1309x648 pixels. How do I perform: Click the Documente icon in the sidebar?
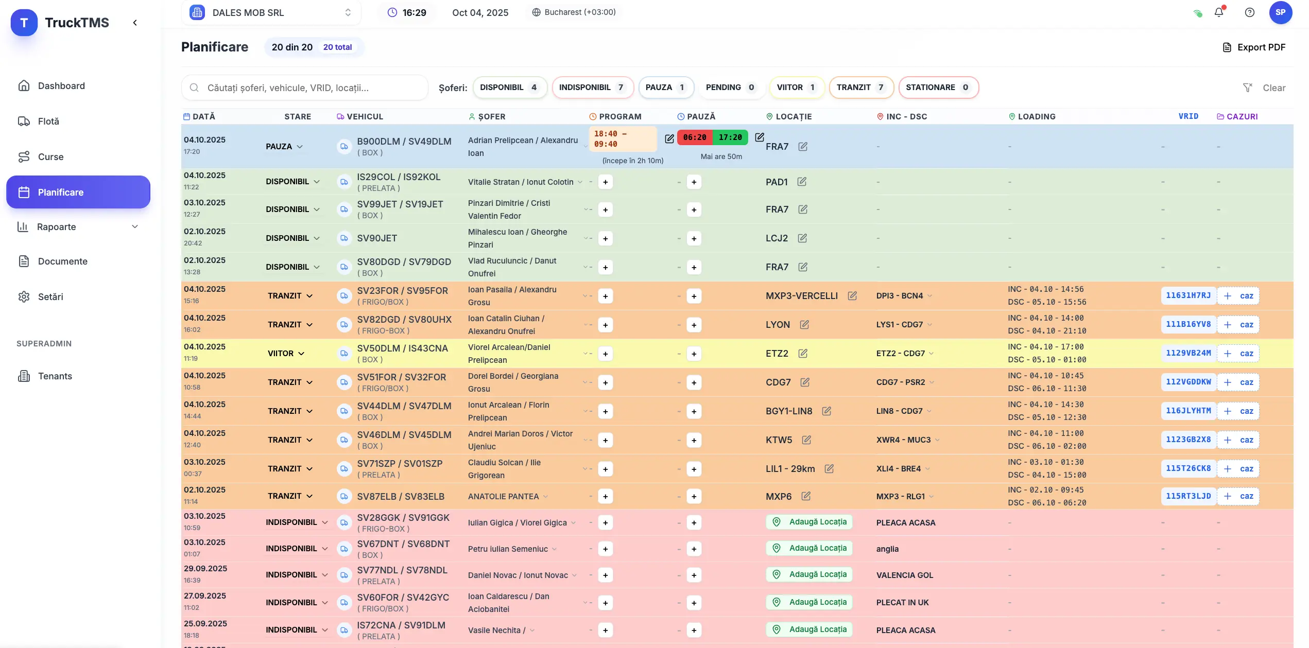point(24,261)
